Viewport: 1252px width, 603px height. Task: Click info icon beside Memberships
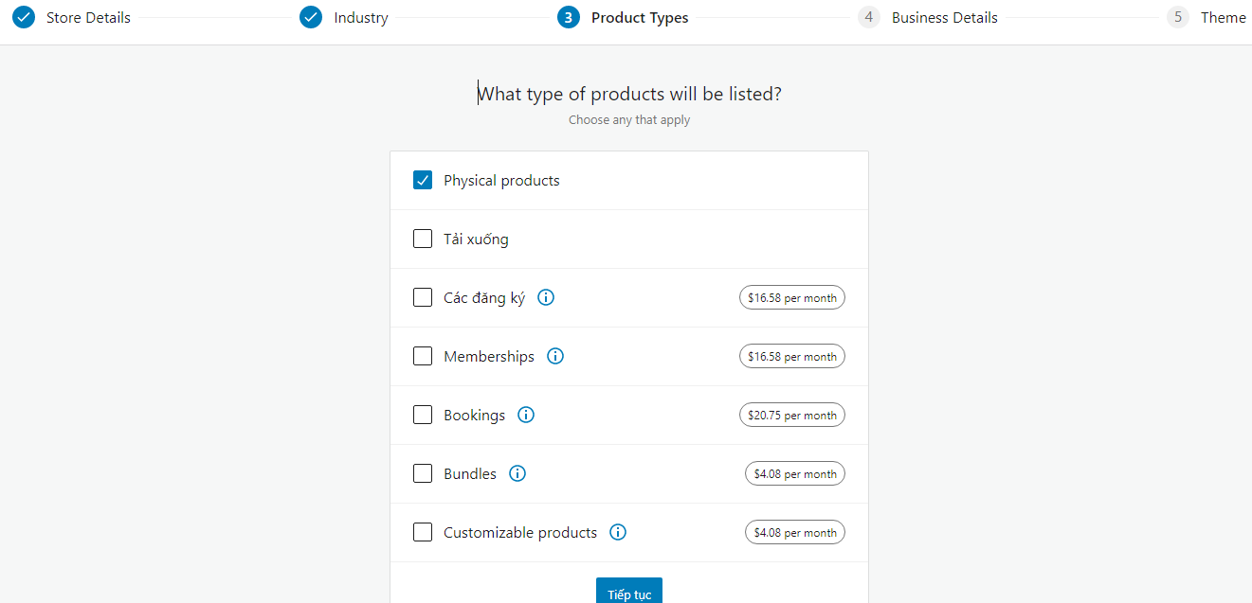(x=555, y=356)
